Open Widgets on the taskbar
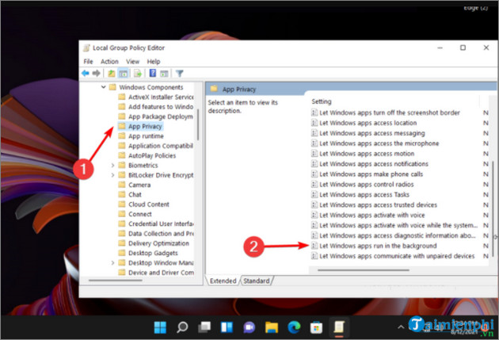 pyautogui.click(x=227, y=327)
